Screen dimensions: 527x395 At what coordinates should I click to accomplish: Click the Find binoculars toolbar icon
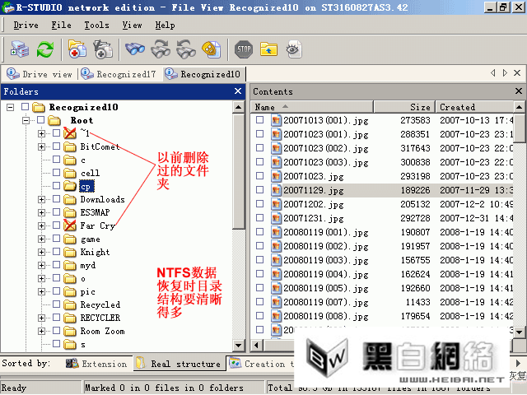pyautogui.click(x=135, y=49)
